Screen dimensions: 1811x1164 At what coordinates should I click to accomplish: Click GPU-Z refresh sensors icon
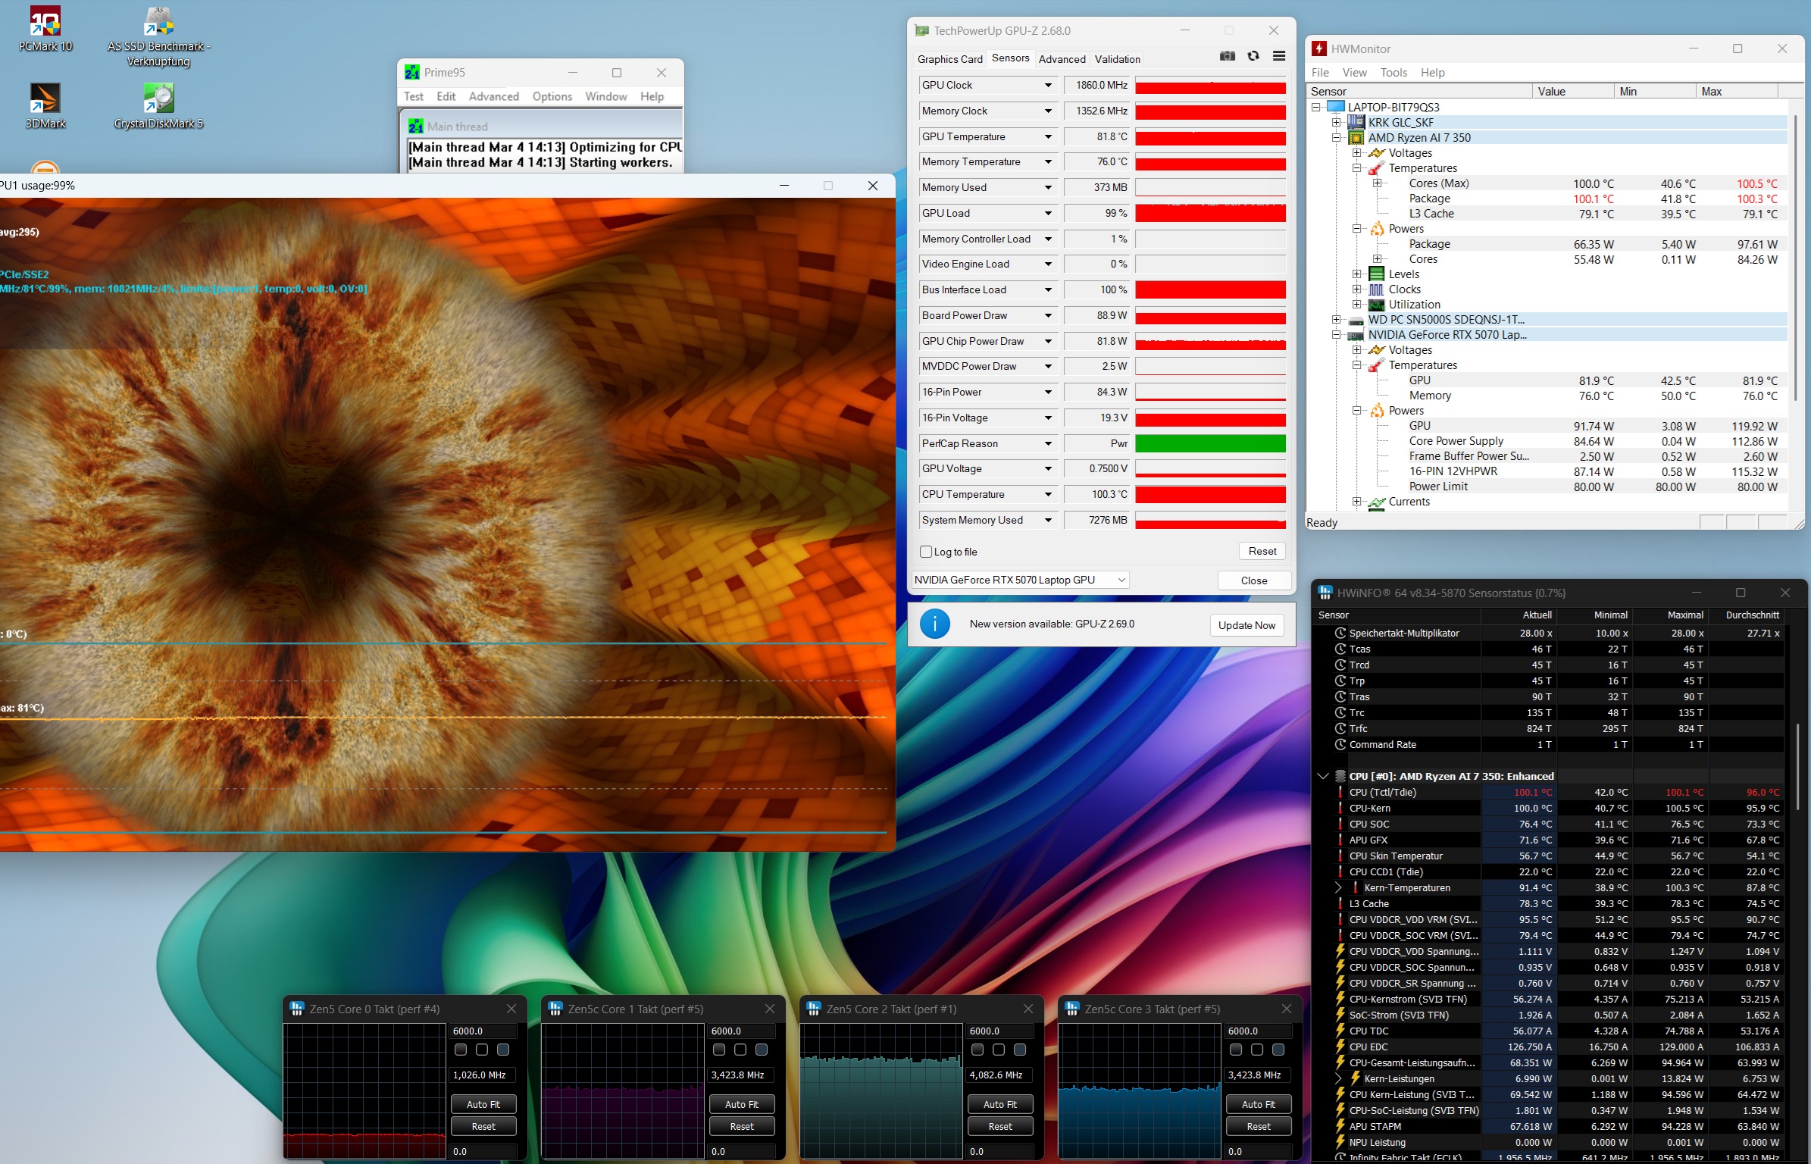1253,56
